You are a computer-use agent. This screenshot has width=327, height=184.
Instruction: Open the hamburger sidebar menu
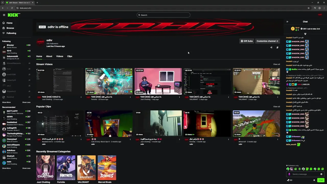[4, 15]
